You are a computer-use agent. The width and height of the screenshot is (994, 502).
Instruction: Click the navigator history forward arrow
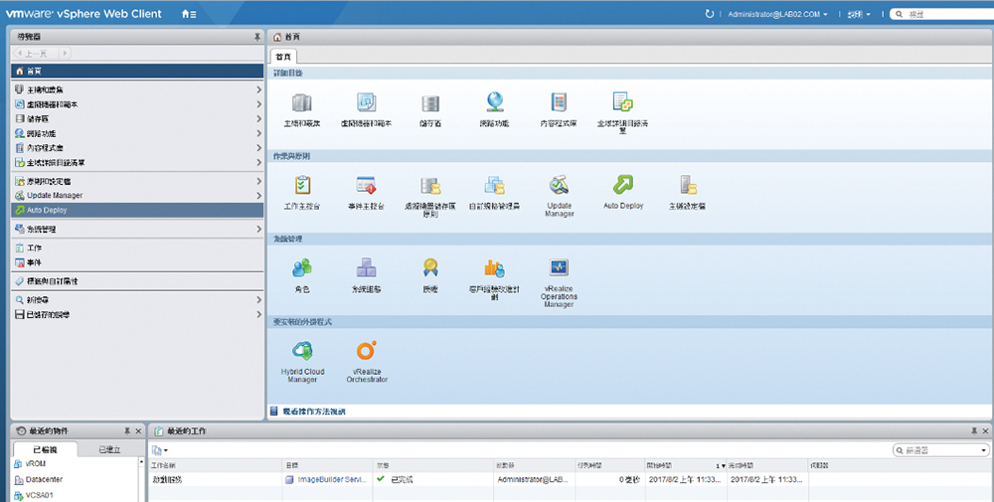coord(65,54)
